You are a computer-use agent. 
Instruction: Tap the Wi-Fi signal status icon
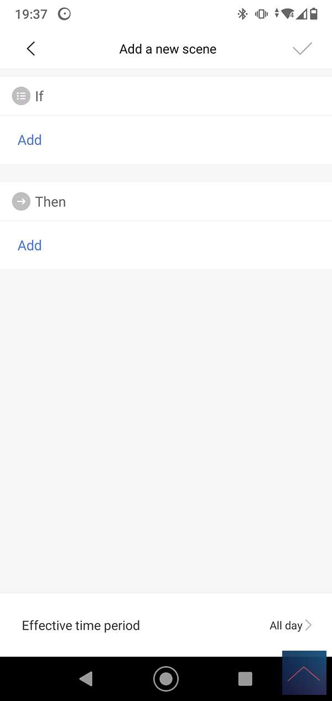[287, 14]
